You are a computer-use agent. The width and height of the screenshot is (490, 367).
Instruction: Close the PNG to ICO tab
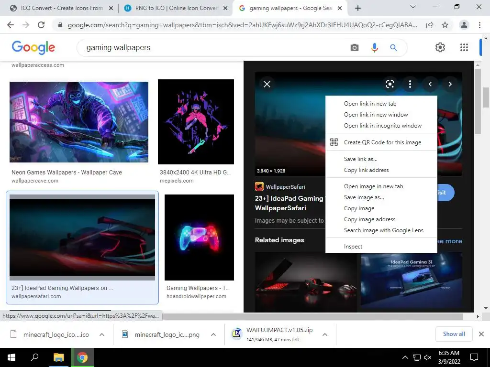(x=225, y=9)
